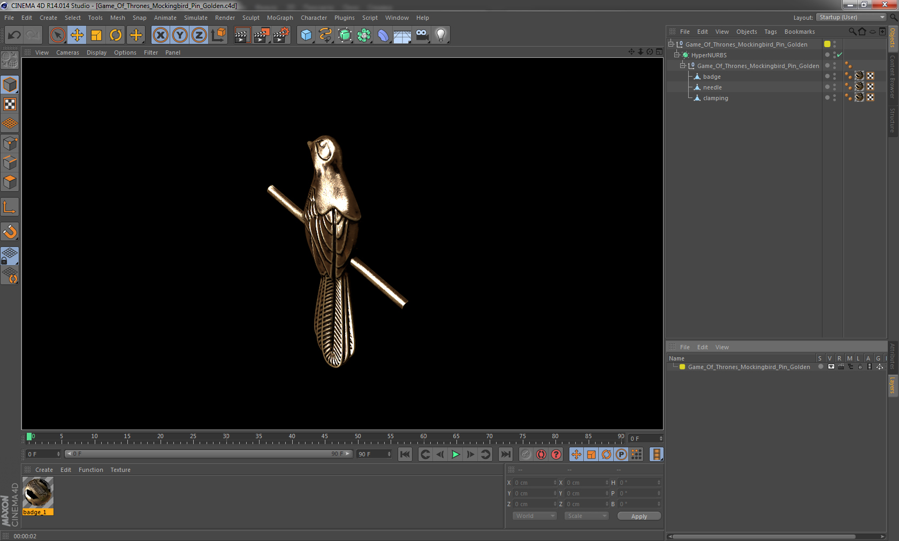
Task: Toggle layer Solo dot for Game_Of_Thrones layer
Action: point(820,367)
